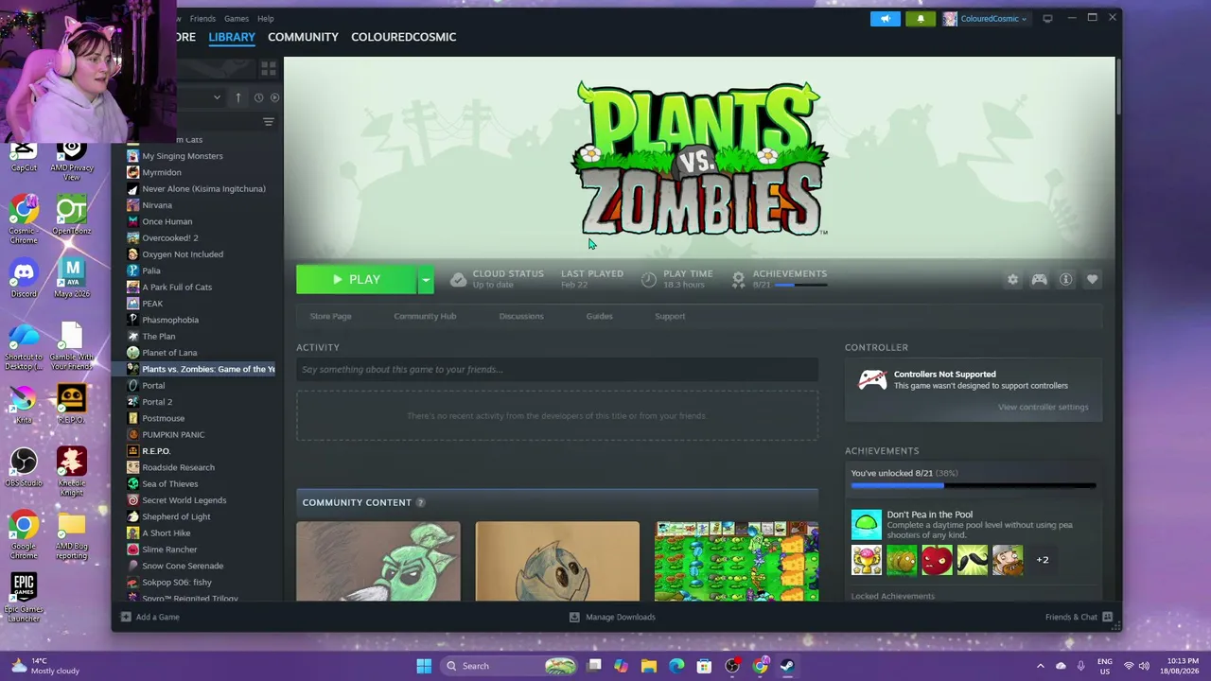This screenshot has height=681, width=1211.
Task: Open File Explorer from taskbar
Action: coord(649,666)
